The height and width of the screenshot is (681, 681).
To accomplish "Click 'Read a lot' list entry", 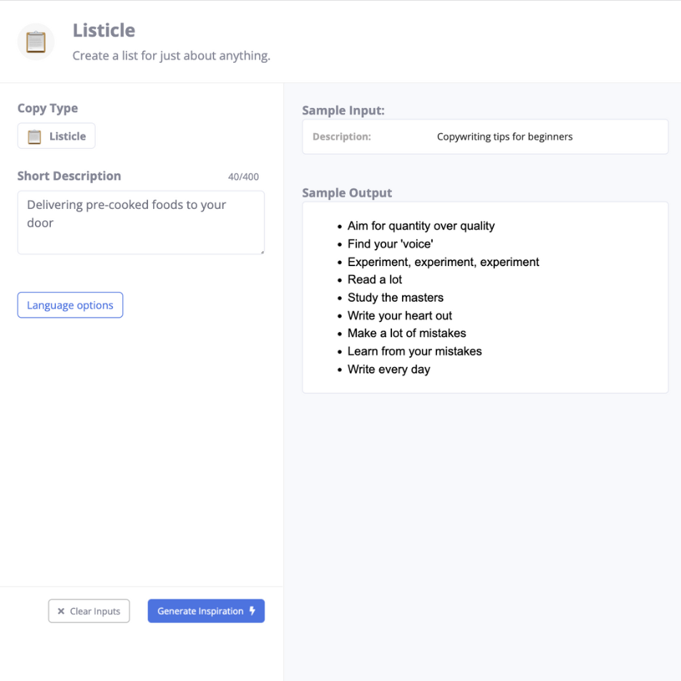I will pos(375,280).
